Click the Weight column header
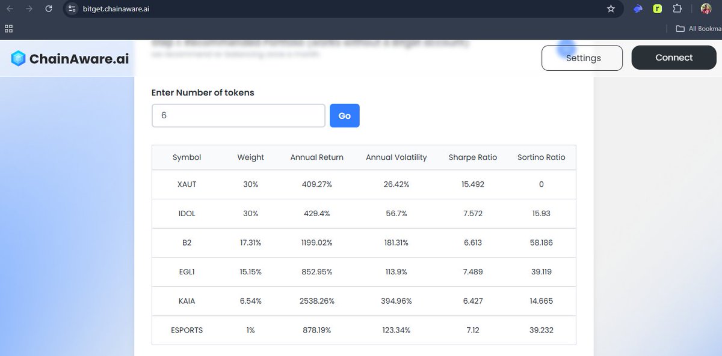The height and width of the screenshot is (356, 722). [251, 157]
